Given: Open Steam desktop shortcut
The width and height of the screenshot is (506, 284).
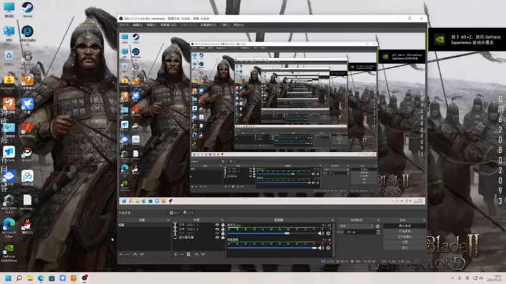Looking at the screenshot, I should click(x=27, y=9).
